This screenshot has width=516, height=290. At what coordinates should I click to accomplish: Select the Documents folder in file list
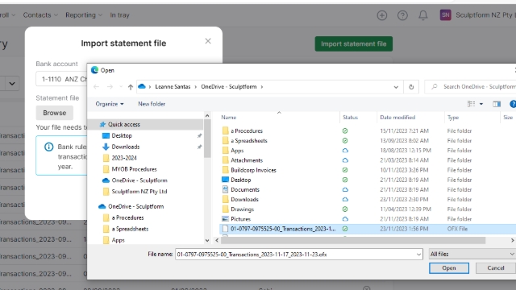tap(245, 190)
